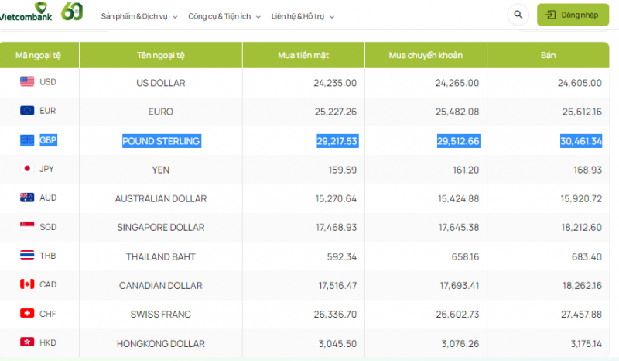This screenshot has width=619, height=361.
Task: Select the JPY currency code text
Action: pyautogui.click(x=46, y=169)
